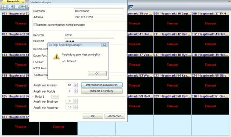This screenshot has height=137, width=231.
Task: Select camera 030 Hauptmarkt 61 tile
Action: 210,105
